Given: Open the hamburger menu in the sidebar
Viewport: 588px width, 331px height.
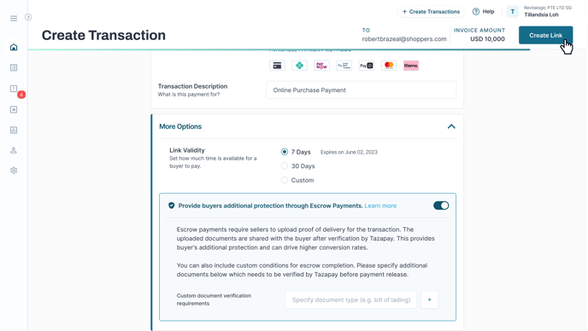Looking at the screenshot, I should tap(14, 19).
